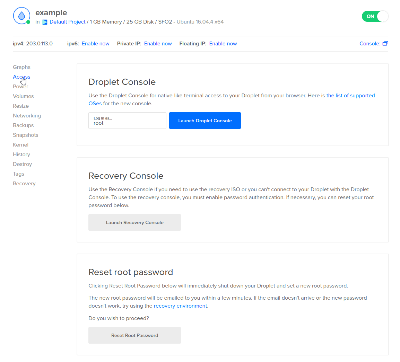Navigate to Volumes
The height and width of the screenshot is (362, 400).
pyautogui.click(x=24, y=96)
